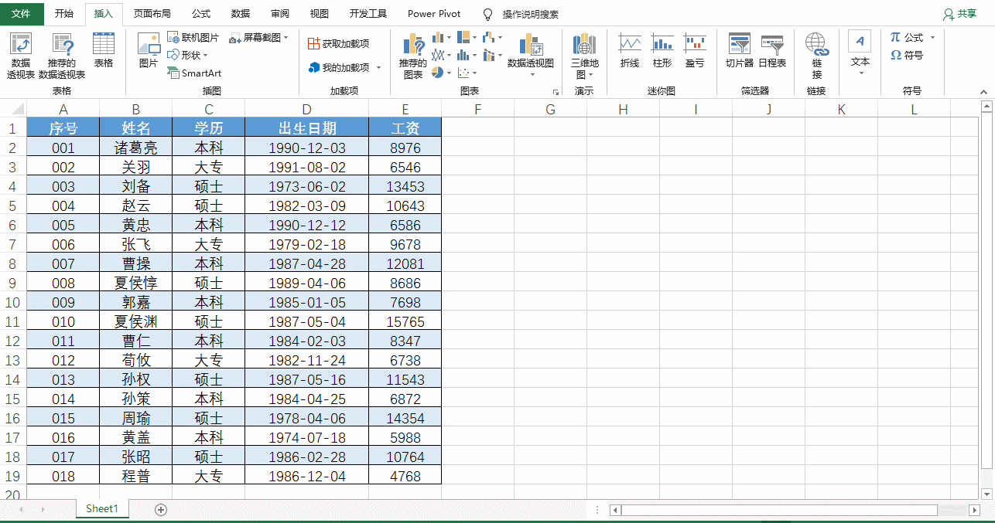Click the Equation (公式) π icon
Screen dimensions: 995x523
click(896, 37)
